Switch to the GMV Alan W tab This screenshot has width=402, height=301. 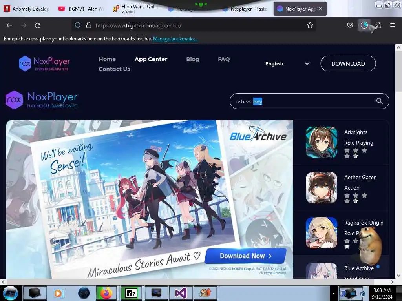coord(81,9)
